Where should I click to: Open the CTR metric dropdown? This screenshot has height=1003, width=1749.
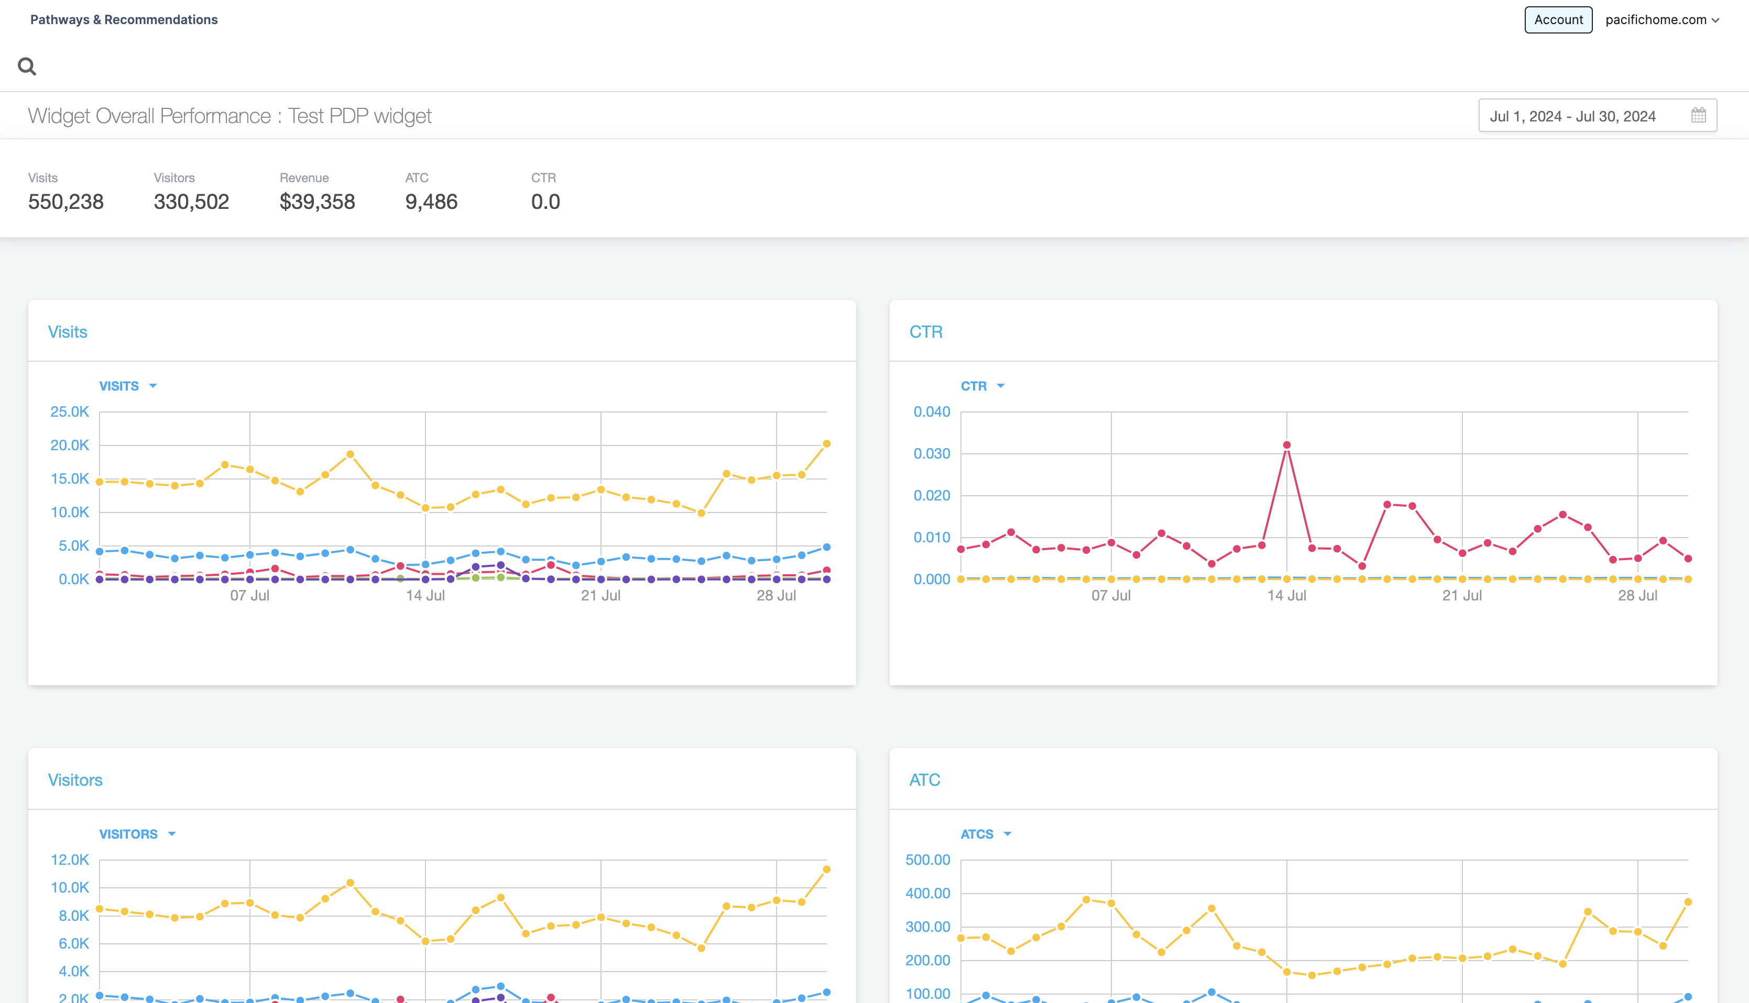982,386
